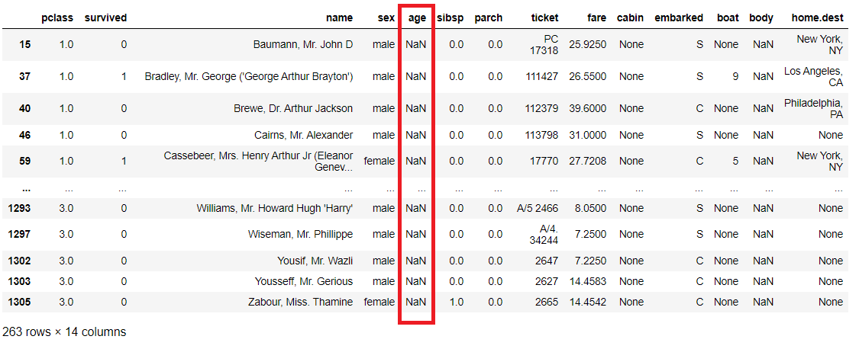Image resolution: width=859 pixels, height=349 pixels.
Task: Click the 'home.dest' column header
Action: pos(819,18)
